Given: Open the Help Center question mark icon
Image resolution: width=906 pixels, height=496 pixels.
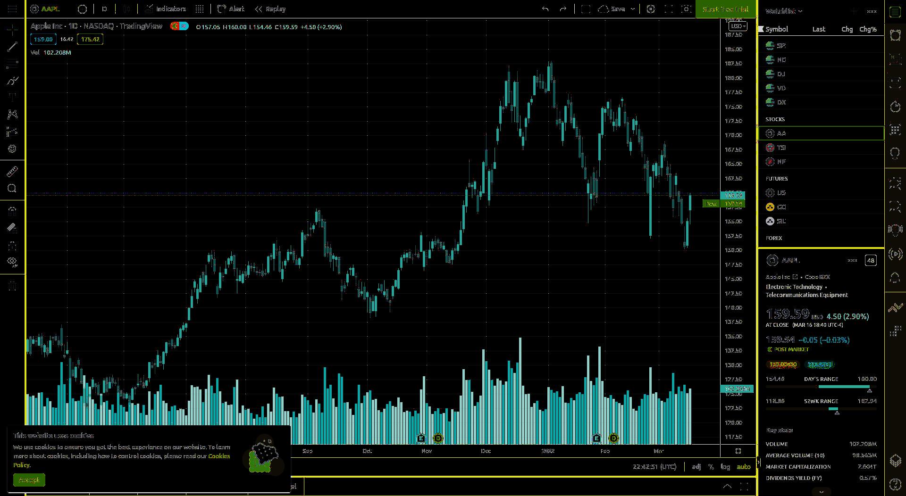Looking at the screenshot, I should click(x=895, y=484).
